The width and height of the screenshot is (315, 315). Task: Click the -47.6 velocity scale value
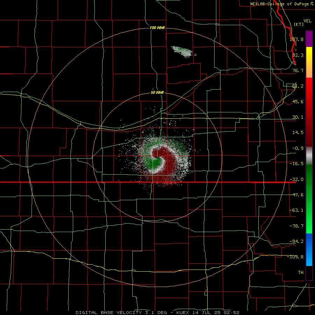pyautogui.click(x=296, y=195)
